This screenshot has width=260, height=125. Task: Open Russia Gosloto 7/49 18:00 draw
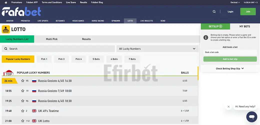coord(100,91)
